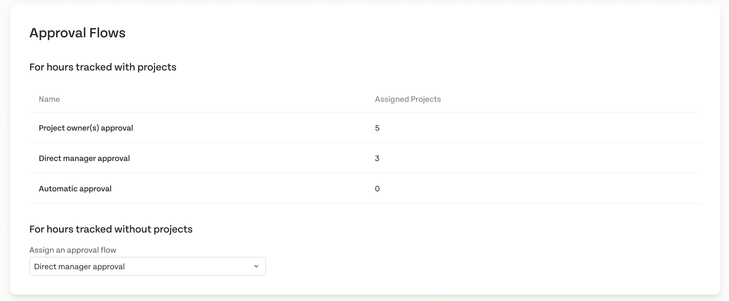Click the Assigned Projects column header
The width and height of the screenshot is (729, 301).
click(408, 99)
